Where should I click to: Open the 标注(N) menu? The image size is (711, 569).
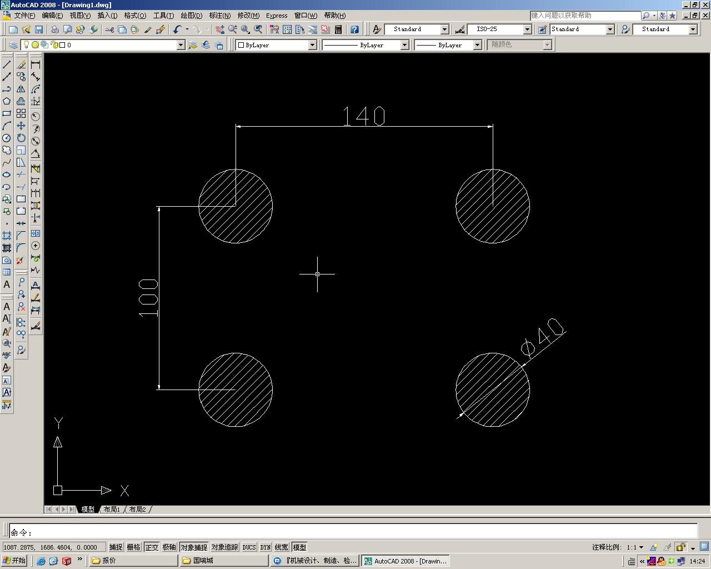tap(219, 16)
